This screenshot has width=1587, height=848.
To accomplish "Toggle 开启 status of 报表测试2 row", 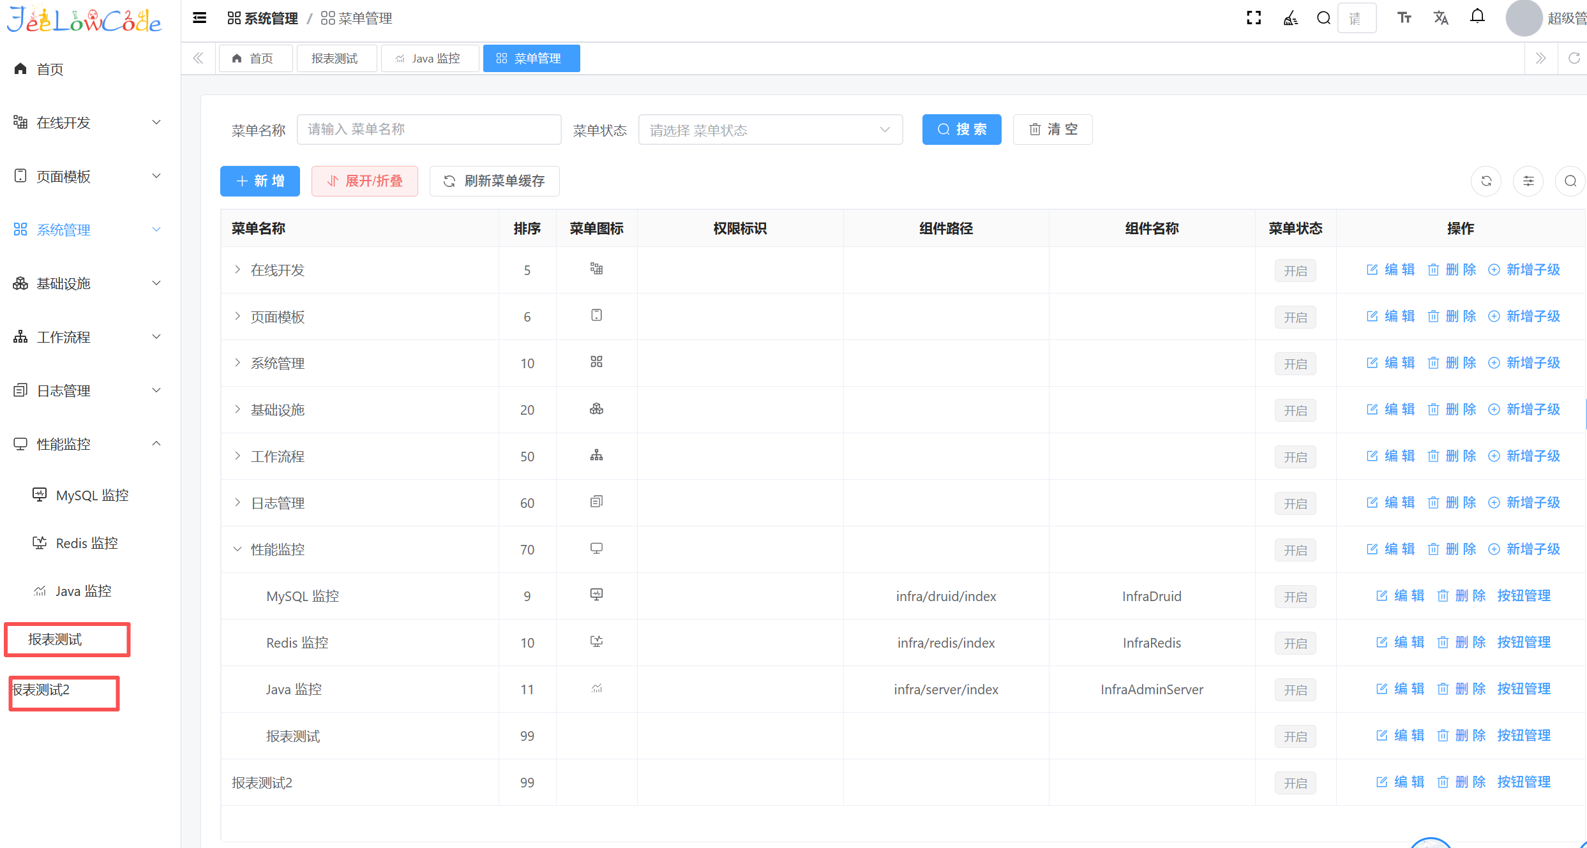I will [1295, 783].
